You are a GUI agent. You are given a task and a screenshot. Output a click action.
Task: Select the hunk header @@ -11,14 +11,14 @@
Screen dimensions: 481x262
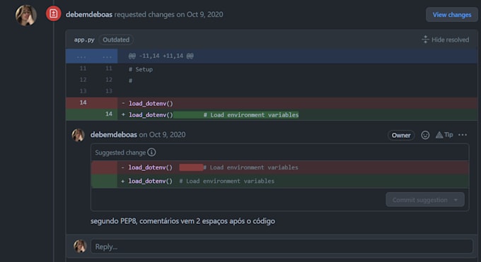pyautogui.click(x=161, y=56)
